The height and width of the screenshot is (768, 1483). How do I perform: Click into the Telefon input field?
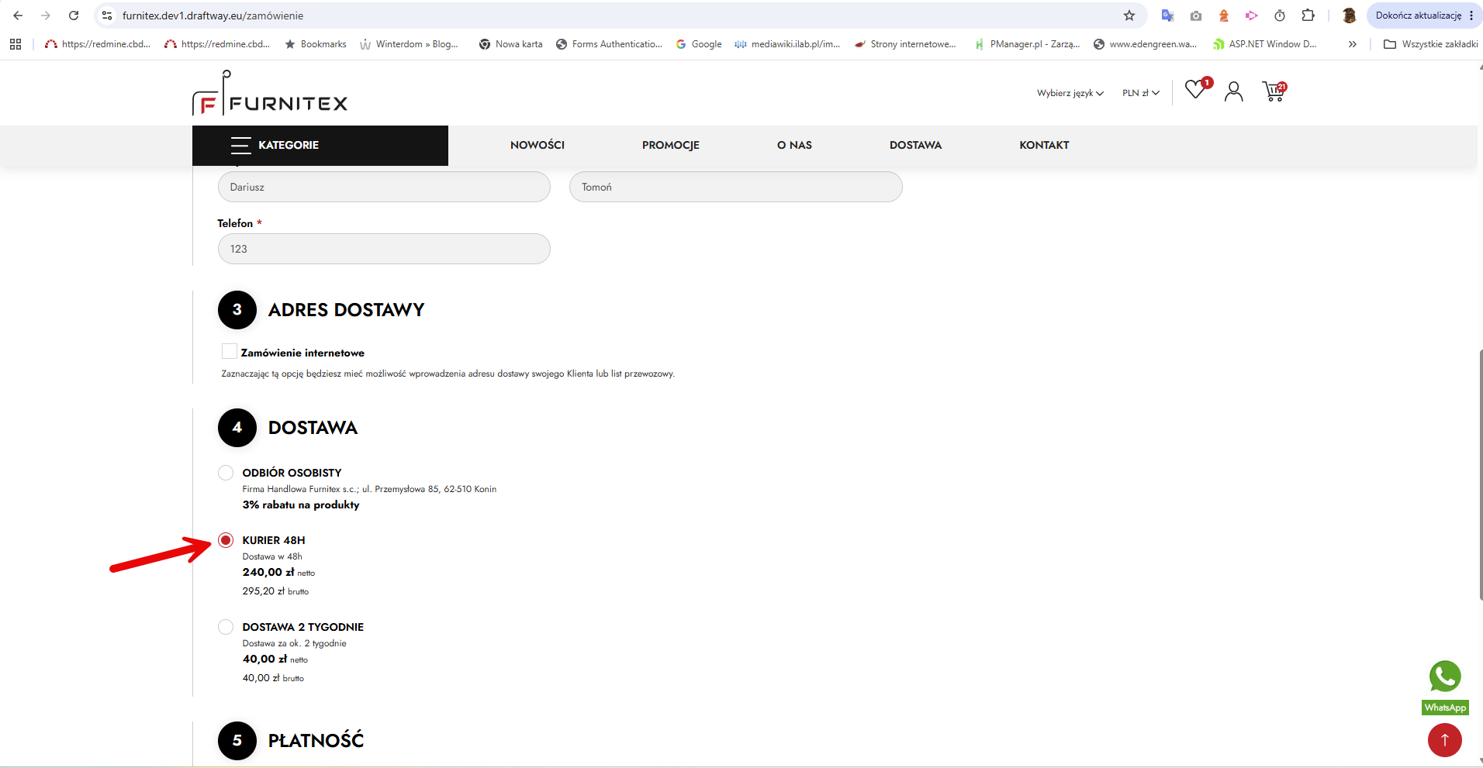click(x=384, y=249)
